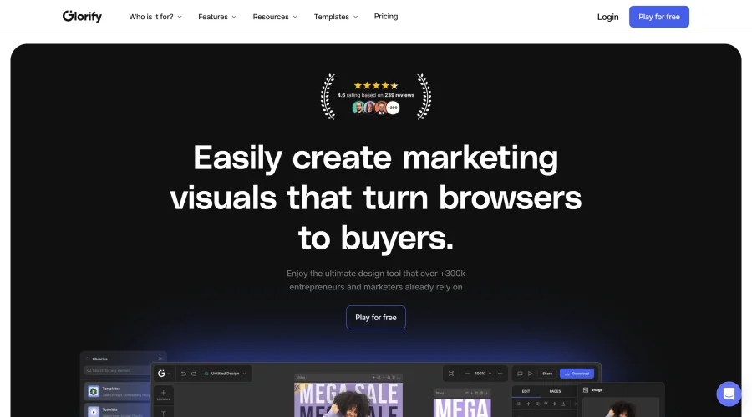Open the Tutorials item in Libraries panel
752x417 pixels.
(118, 411)
